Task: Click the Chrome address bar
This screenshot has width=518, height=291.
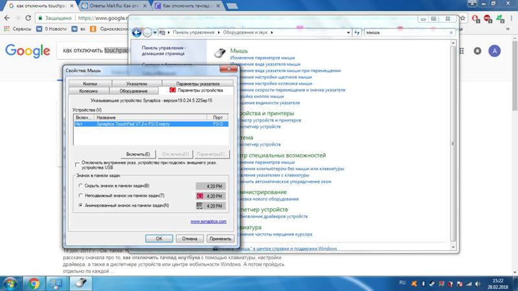Action: coord(102,18)
